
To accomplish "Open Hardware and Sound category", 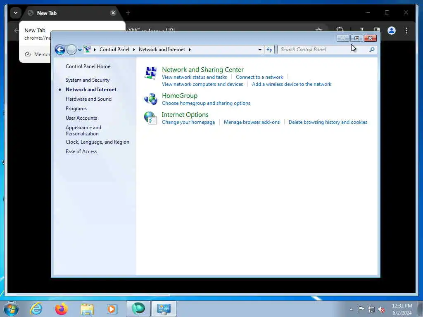I will [88, 99].
